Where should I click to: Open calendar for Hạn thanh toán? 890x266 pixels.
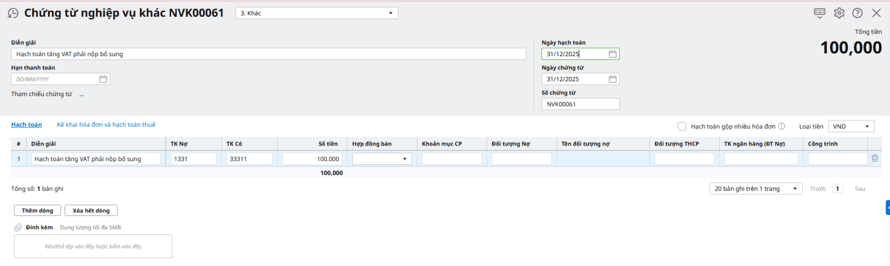click(x=103, y=79)
